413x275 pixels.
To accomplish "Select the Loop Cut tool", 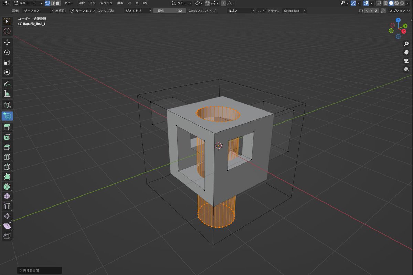I will click(x=7, y=157).
